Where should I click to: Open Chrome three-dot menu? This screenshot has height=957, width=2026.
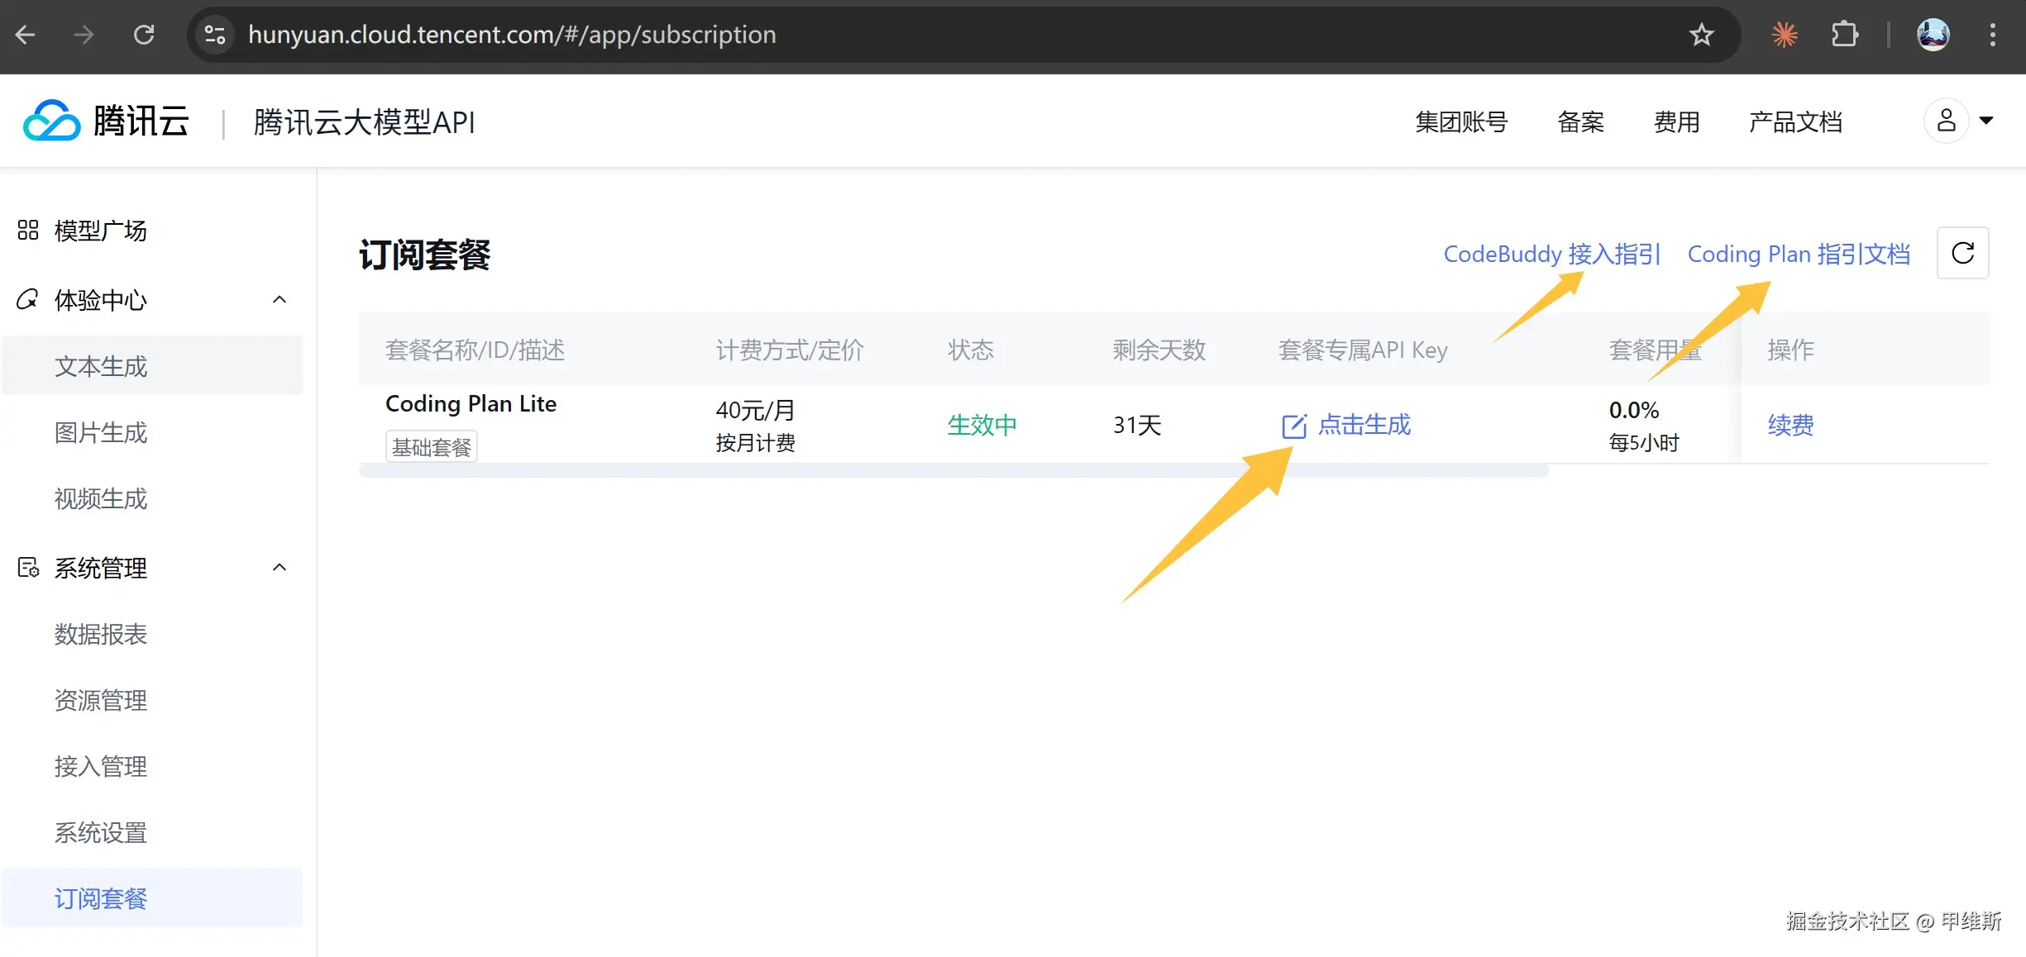(x=1992, y=35)
